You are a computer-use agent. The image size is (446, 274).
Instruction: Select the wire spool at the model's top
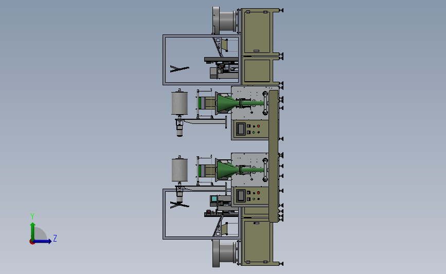[x=225, y=21]
